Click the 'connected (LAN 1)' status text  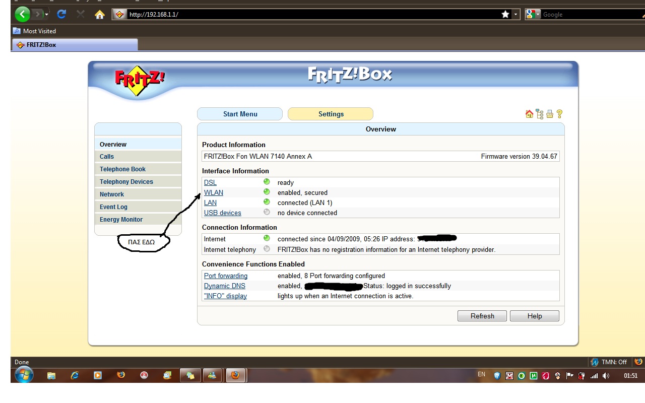pos(305,203)
